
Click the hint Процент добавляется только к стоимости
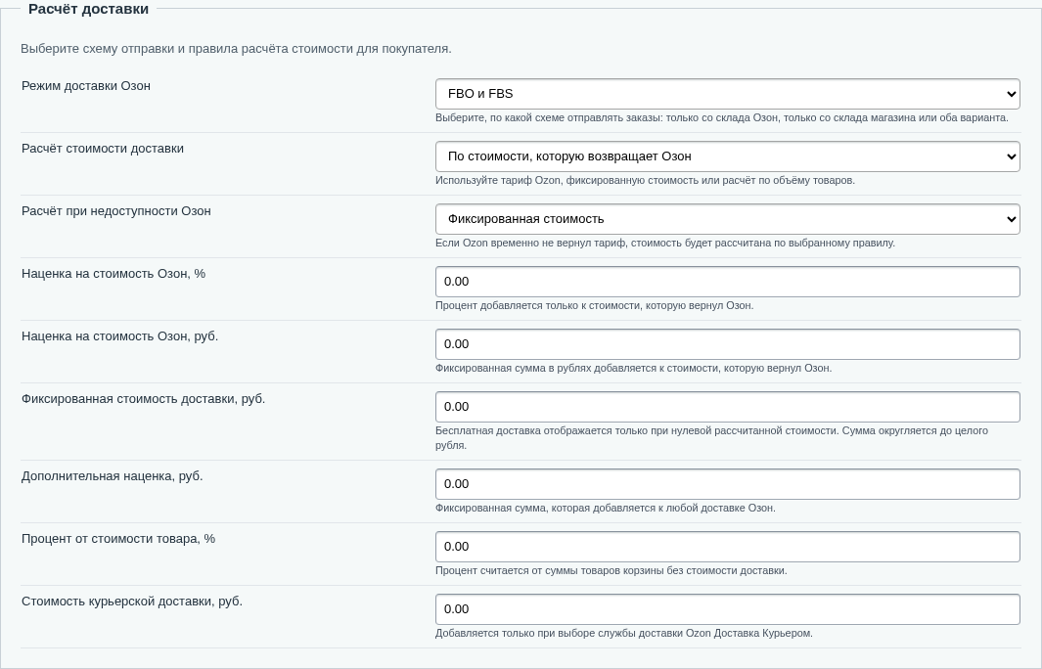tap(595, 305)
